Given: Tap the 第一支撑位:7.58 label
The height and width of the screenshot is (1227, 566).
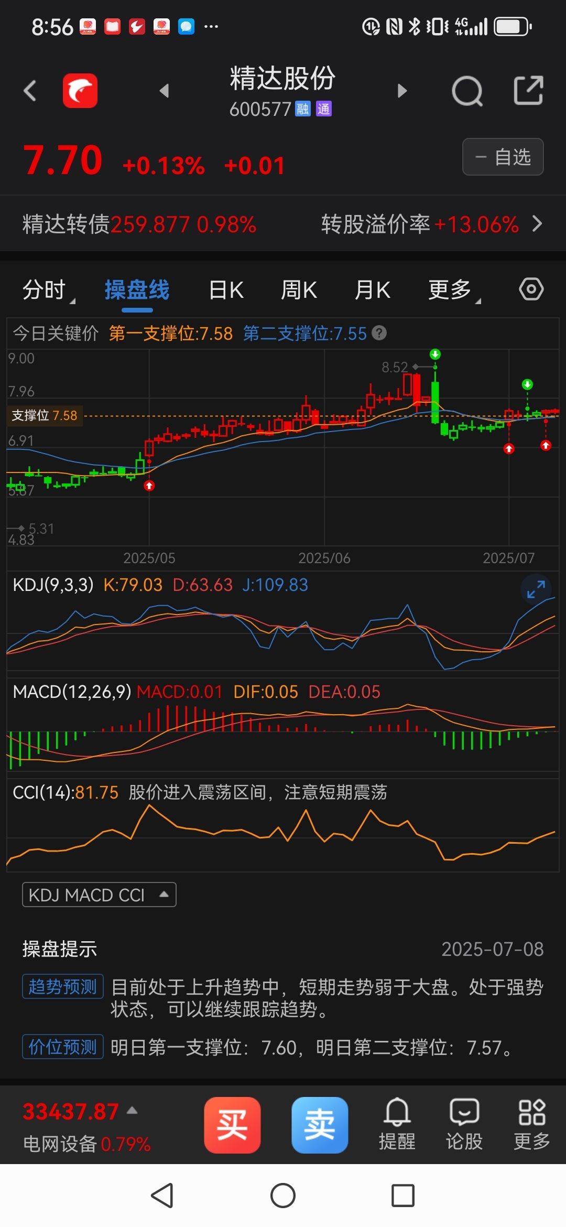Looking at the screenshot, I should pos(171,333).
